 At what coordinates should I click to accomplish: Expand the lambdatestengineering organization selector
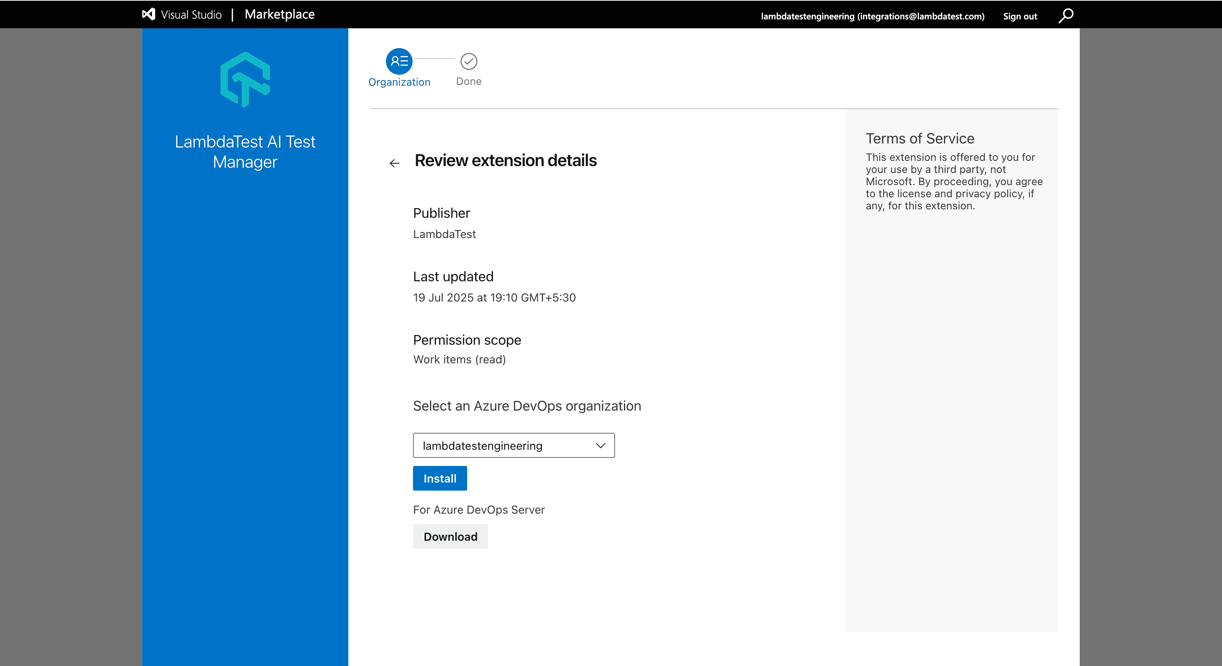tap(514, 445)
